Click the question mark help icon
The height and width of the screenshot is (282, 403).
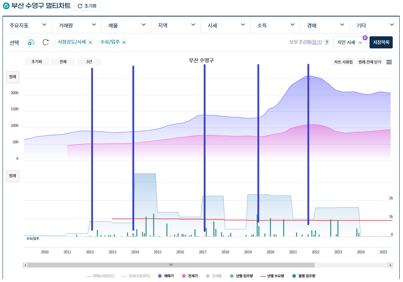(327, 42)
